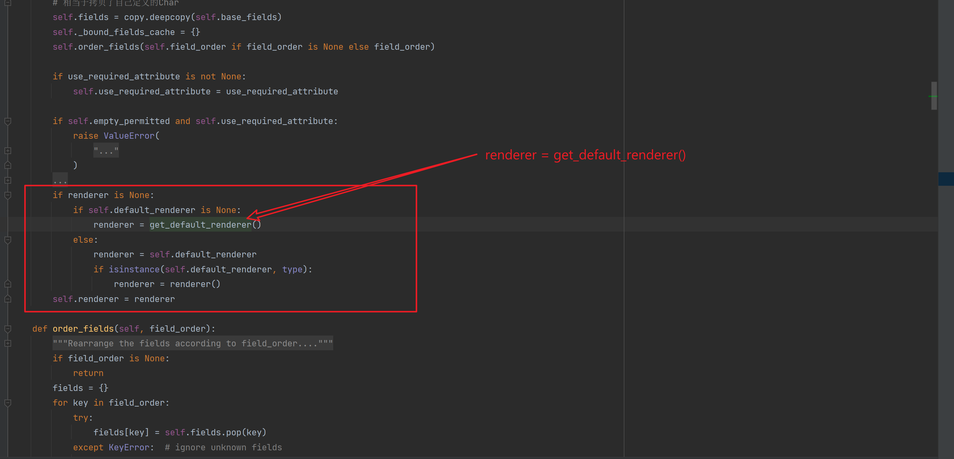Expand the plus fold icon beside gray dots

coord(8,180)
